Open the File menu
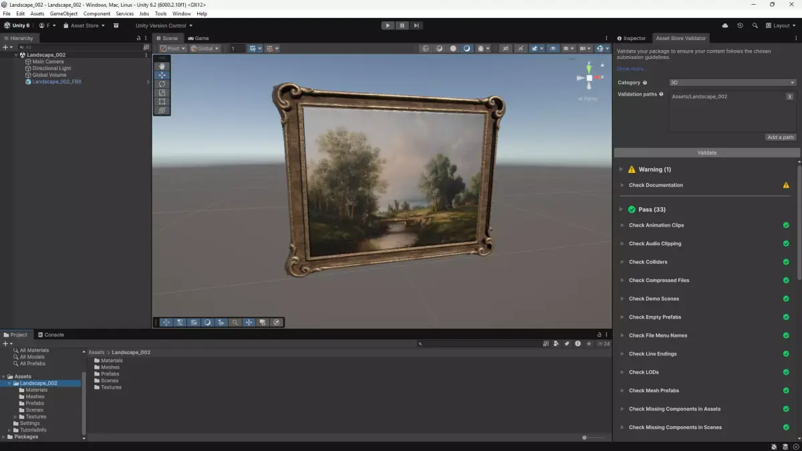The width and height of the screenshot is (802, 451). tap(7, 13)
